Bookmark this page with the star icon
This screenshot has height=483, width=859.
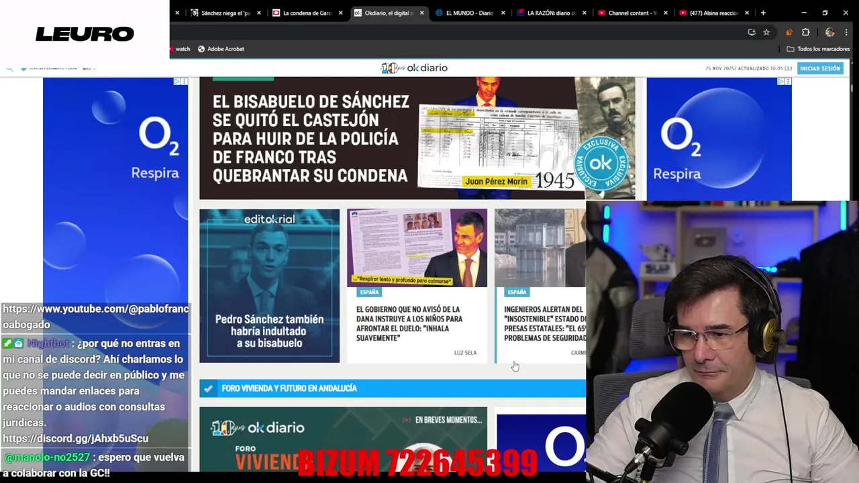tap(766, 32)
